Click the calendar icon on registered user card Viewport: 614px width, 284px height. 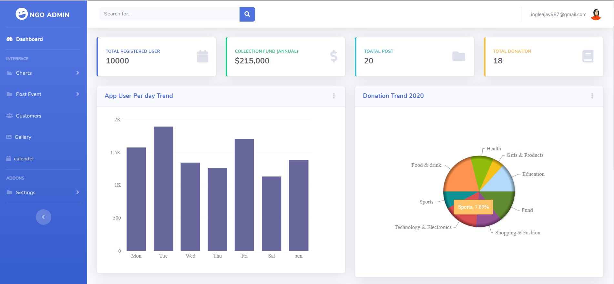tap(202, 56)
